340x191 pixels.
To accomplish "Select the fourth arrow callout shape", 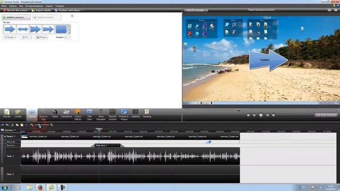I will 48,29.
